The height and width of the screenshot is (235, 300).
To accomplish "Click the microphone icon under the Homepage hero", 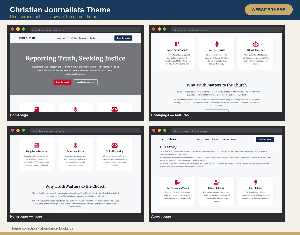I will (x=75, y=109).
